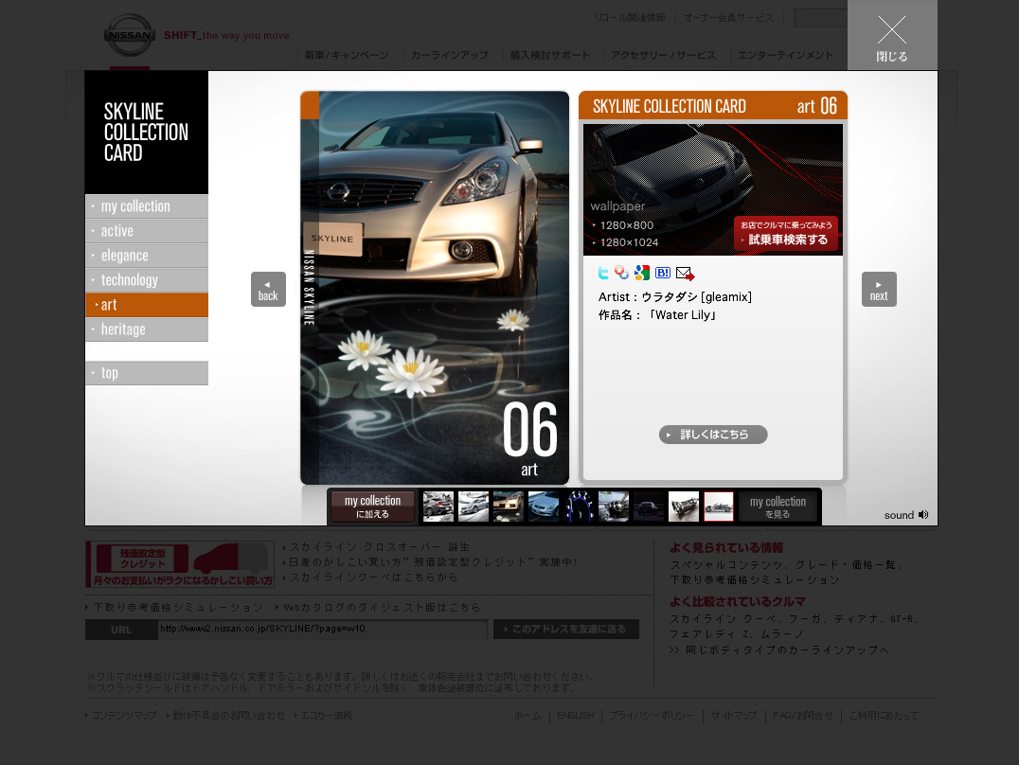Open カーラインアップ navigation tab

449,55
